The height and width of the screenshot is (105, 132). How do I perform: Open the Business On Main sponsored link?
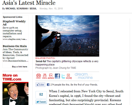point(15,46)
